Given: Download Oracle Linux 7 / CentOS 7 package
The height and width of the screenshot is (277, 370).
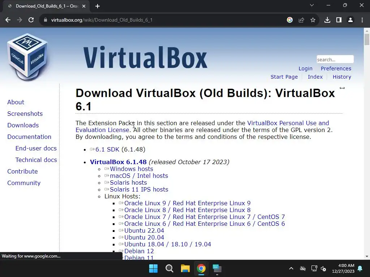Looking at the screenshot, I should pyautogui.click(x=205, y=217).
